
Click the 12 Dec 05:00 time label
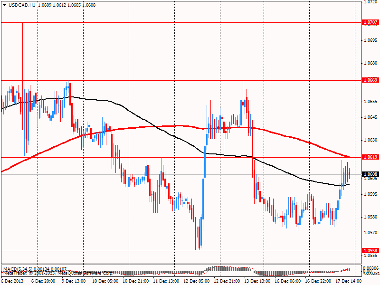pyautogui.click(x=196, y=281)
